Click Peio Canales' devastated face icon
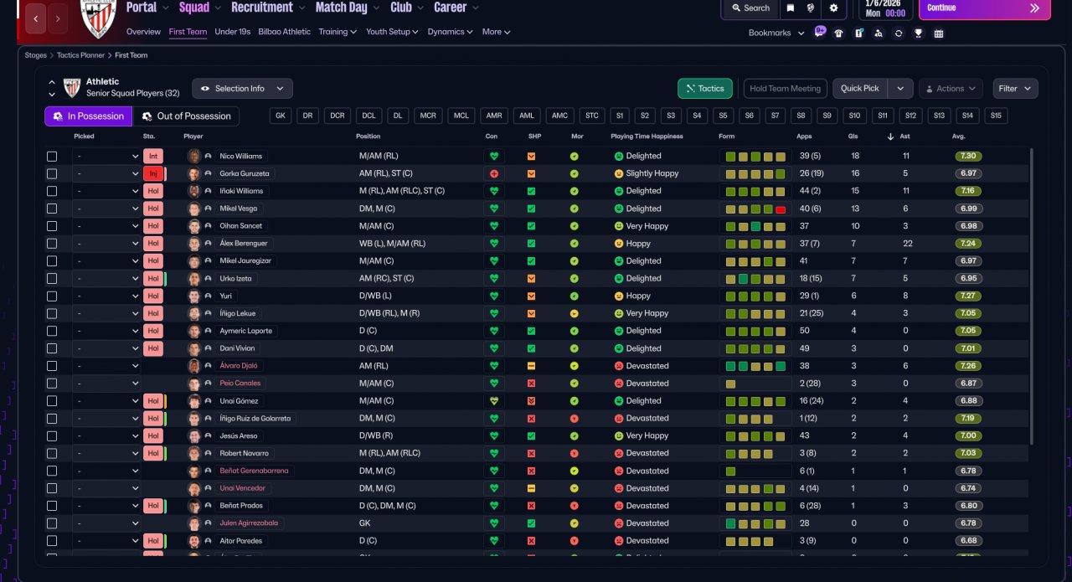1072x582 pixels. 619,384
